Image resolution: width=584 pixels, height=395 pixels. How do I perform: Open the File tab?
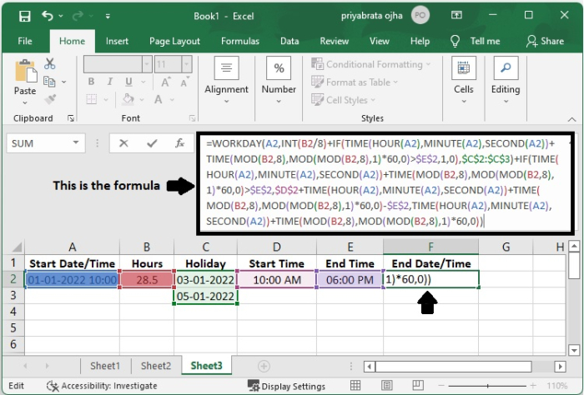[25, 41]
